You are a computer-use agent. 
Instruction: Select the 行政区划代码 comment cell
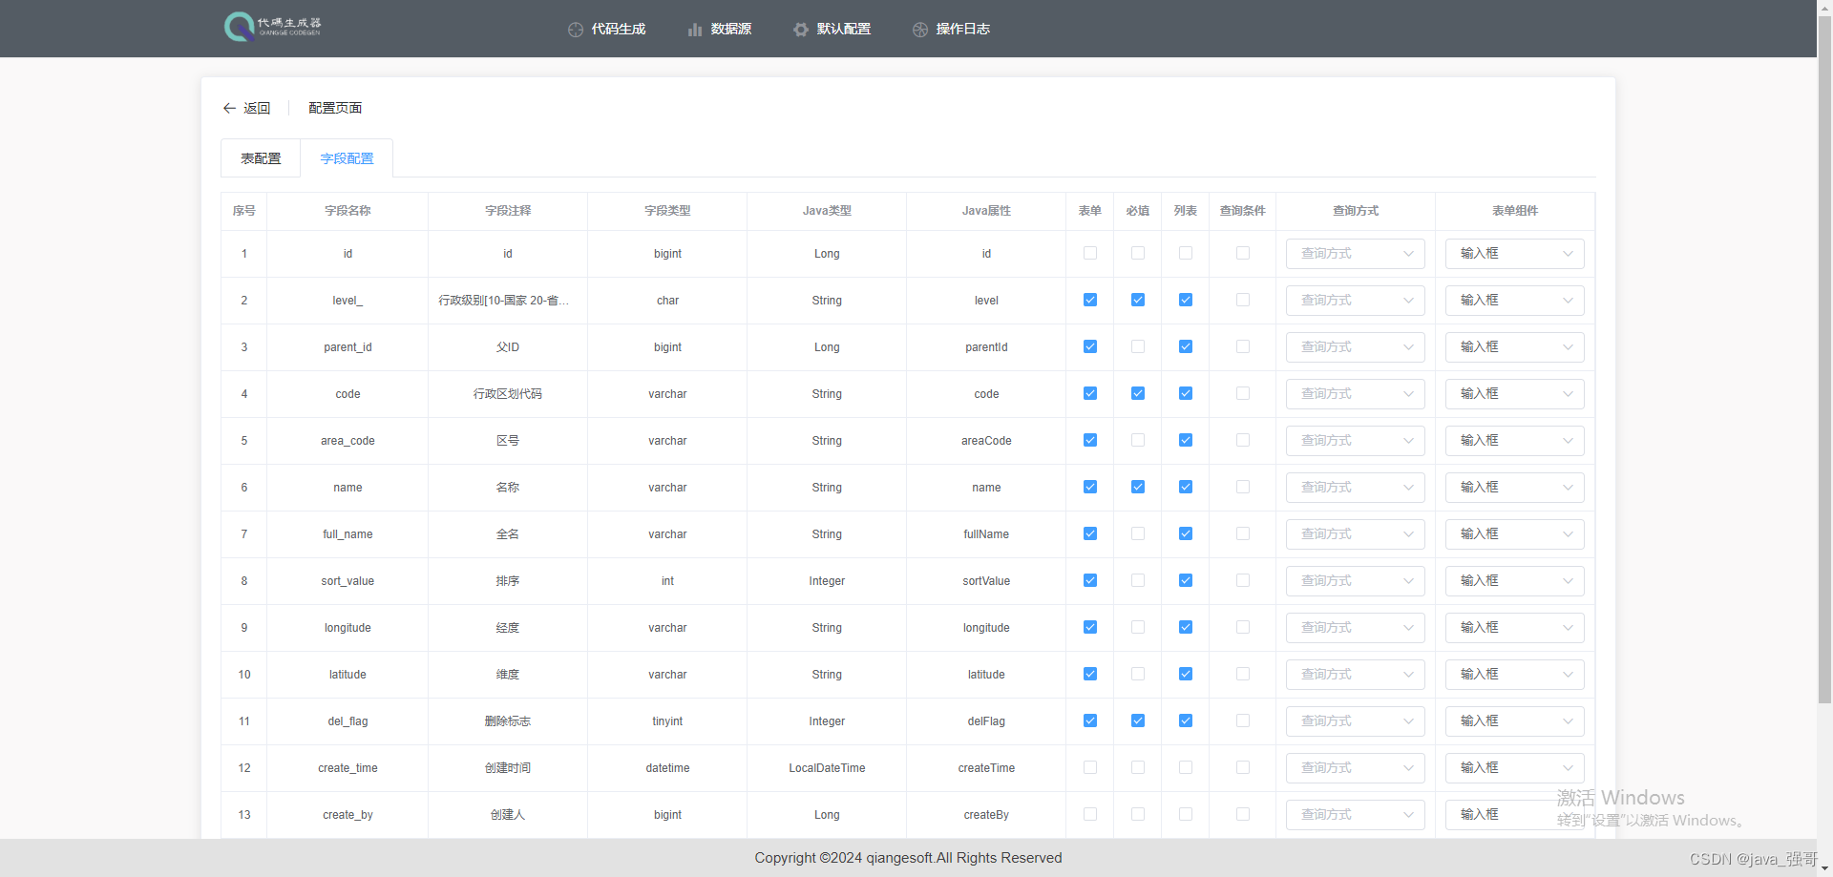(508, 394)
